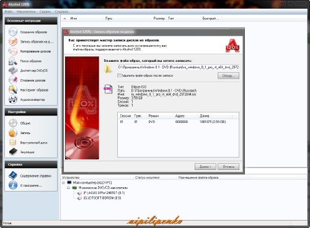Collapse the My Computer tree node

tap(63, 183)
